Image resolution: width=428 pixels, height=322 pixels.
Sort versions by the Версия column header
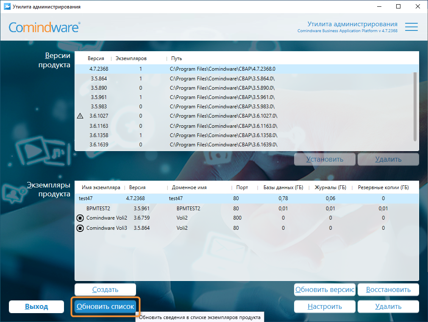click(96, 58)
